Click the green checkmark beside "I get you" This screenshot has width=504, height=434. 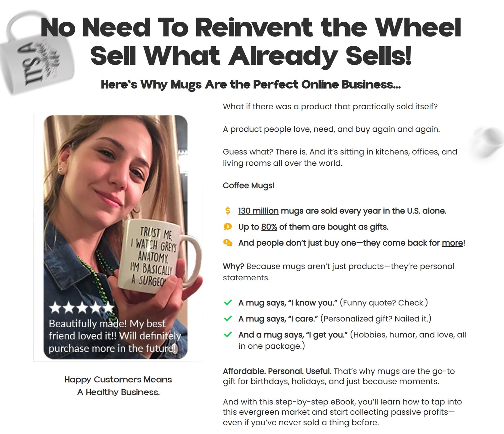point(228,335)
